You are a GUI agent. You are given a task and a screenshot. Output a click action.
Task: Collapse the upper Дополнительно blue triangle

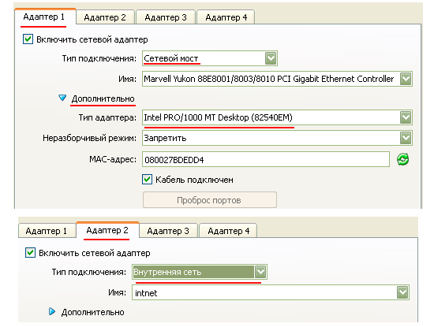[x=62, y=98]
